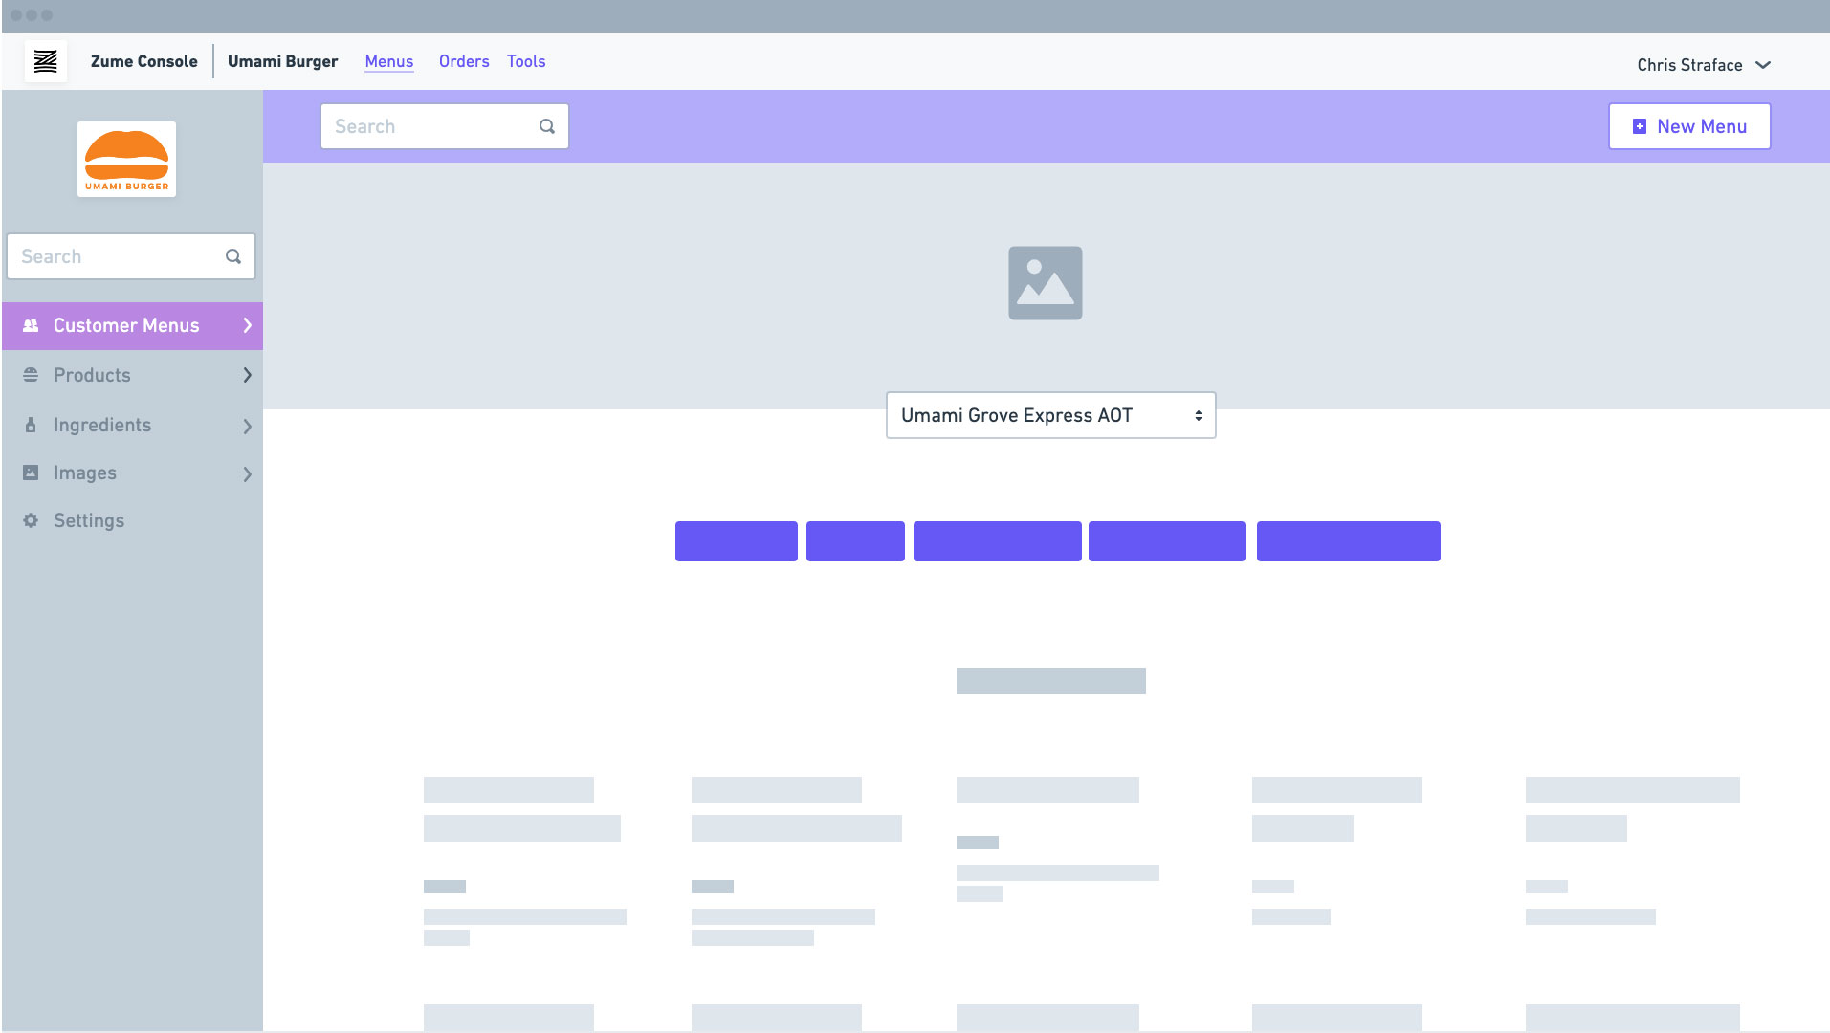Click the New Menu plus icon
This screenshot has height=1033, width=1830.
pyautogui.click(x=1640, y=126)
